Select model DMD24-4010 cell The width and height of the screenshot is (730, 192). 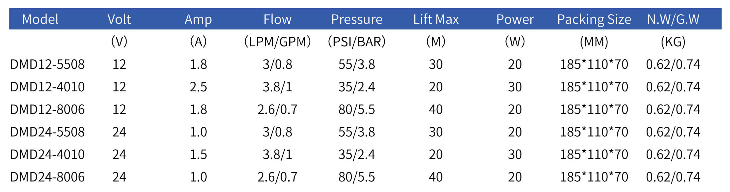(47, 154)
